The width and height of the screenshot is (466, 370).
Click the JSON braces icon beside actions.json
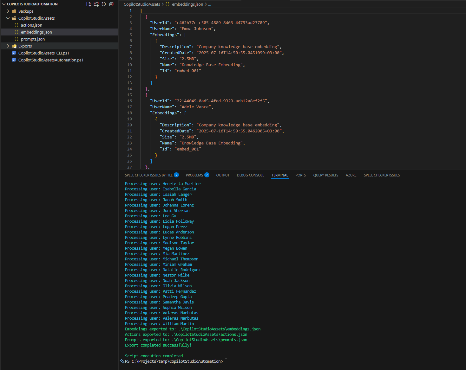(x=16, y=25)
